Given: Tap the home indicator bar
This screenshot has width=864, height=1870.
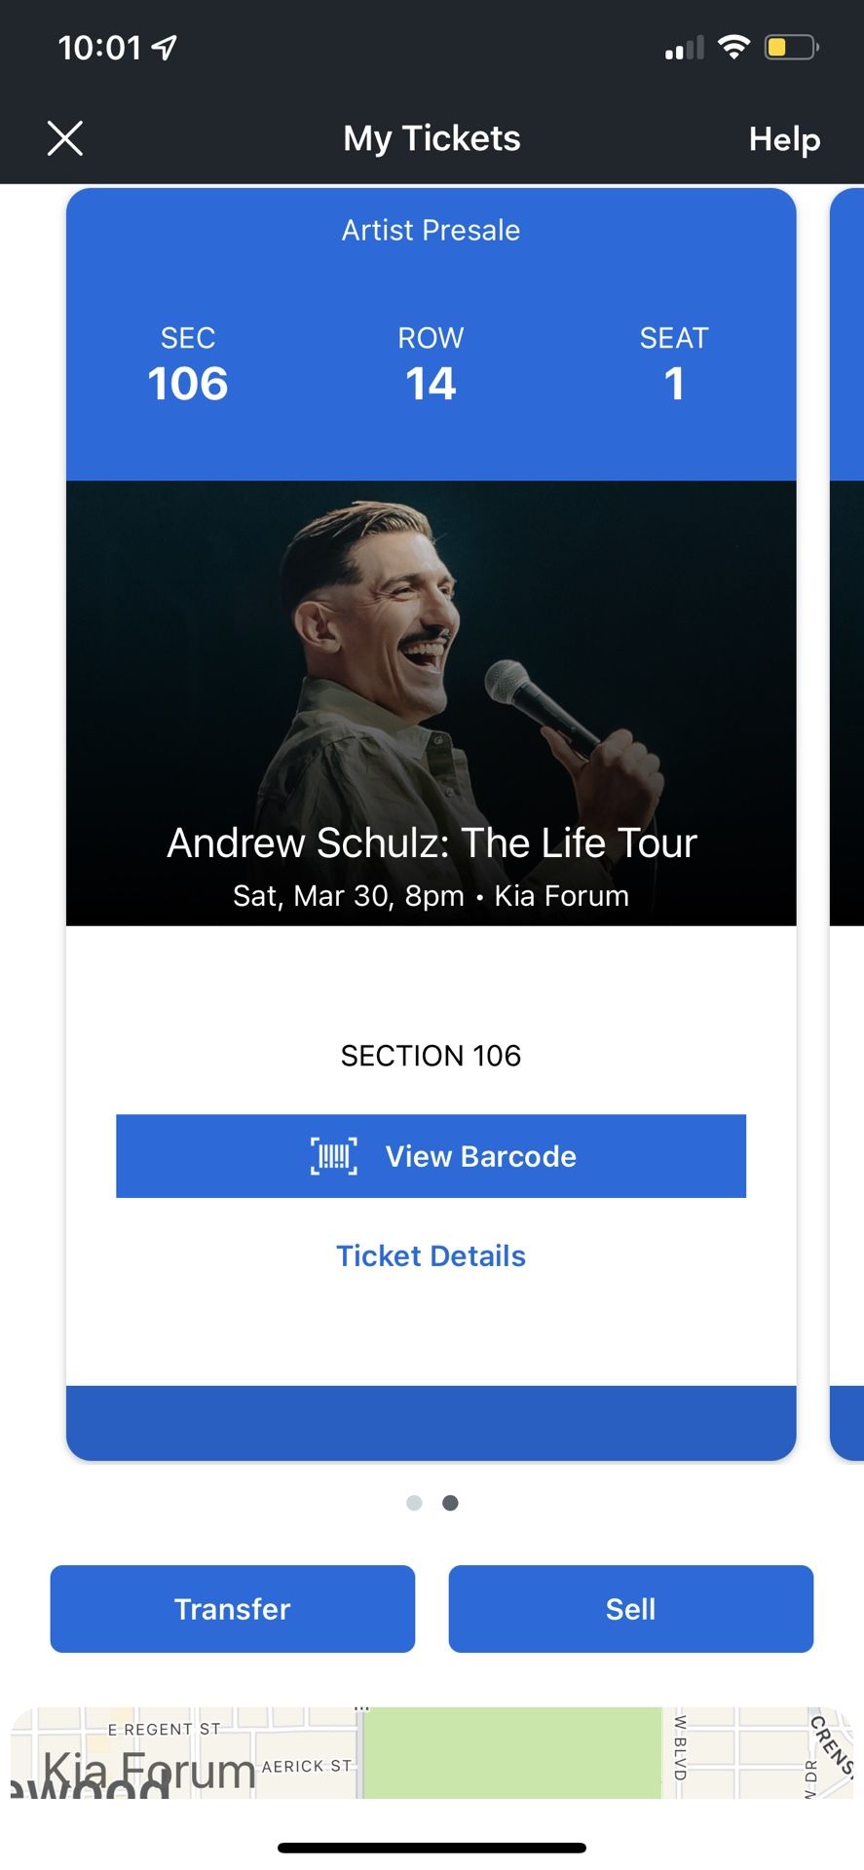Looking at the screenshot, I should [x=432, y=1848].
